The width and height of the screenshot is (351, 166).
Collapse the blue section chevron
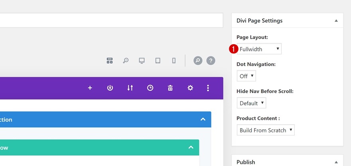pyautogui.click(x=203, y=119)
